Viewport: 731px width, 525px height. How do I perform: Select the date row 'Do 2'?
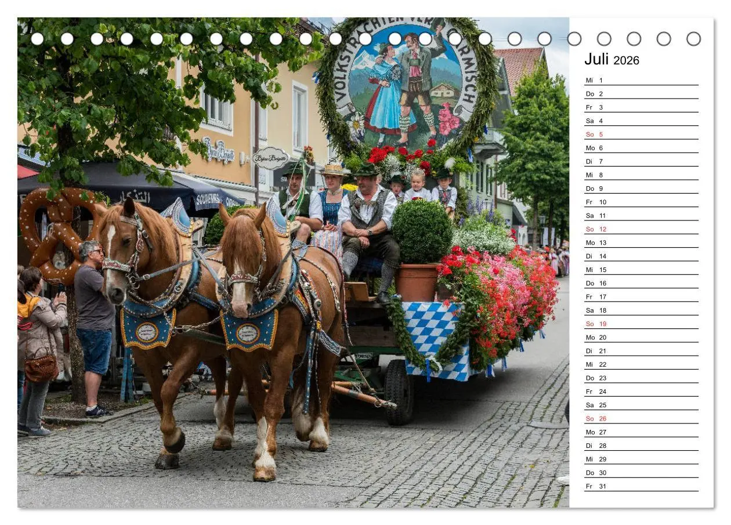pos(641,93)
